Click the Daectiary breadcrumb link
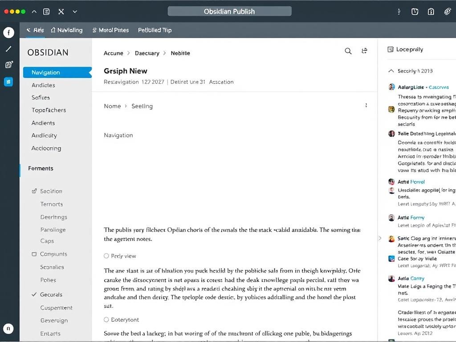Screen dimensions: 456x342 (x=147, y=53)
